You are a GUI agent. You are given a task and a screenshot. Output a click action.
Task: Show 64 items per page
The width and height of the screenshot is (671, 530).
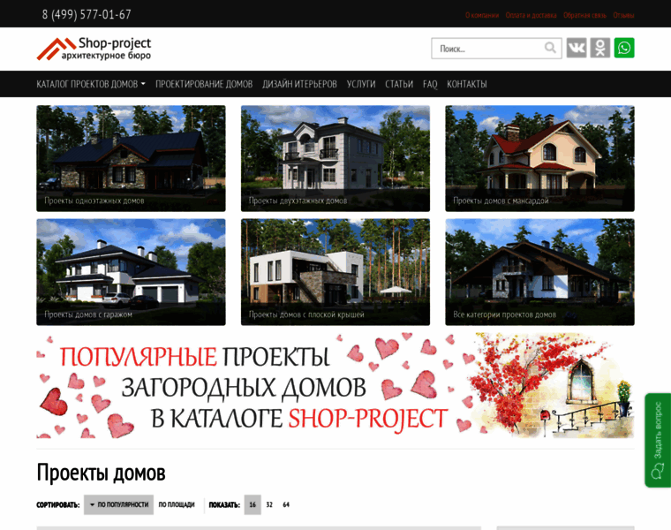286,504
